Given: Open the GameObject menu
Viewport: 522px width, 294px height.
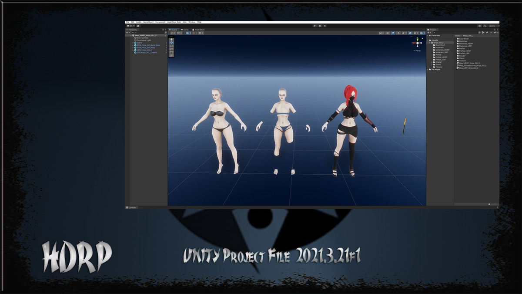Looking at the screenshot, I should (x=148, y=22).
